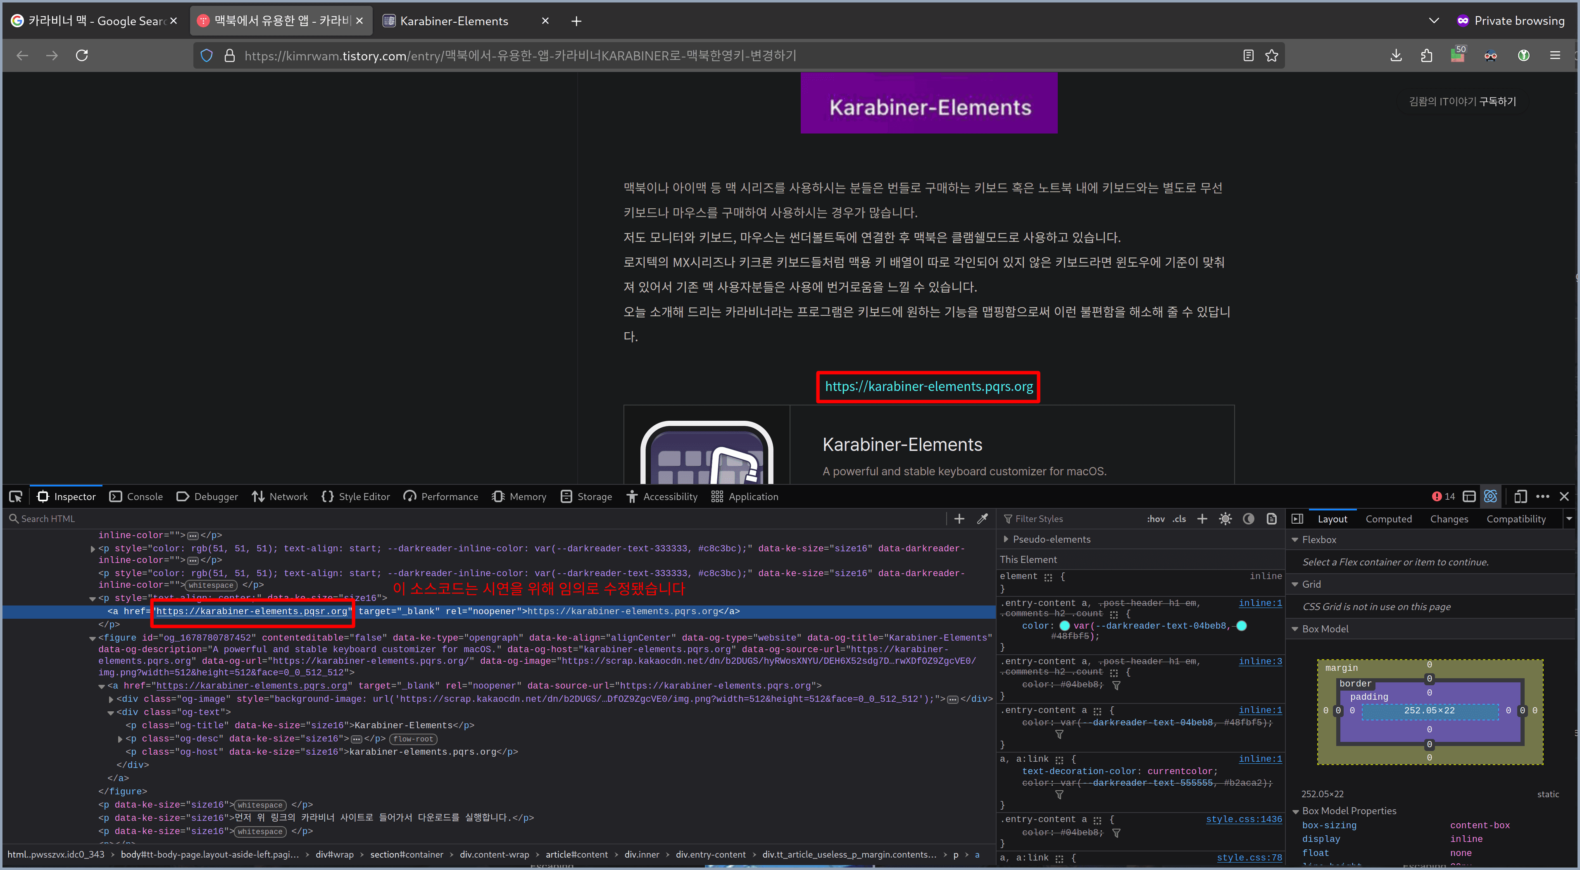This screenshot has width=1580, height=870.
Task: Click the Filter Styles input
Action: pos(1070,518)
